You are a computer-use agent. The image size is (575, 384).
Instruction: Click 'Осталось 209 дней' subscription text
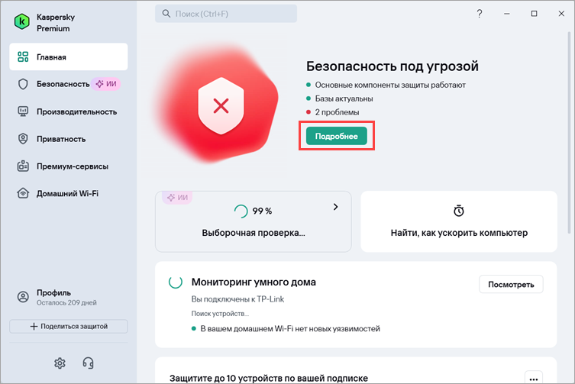[x=66, y=303]
